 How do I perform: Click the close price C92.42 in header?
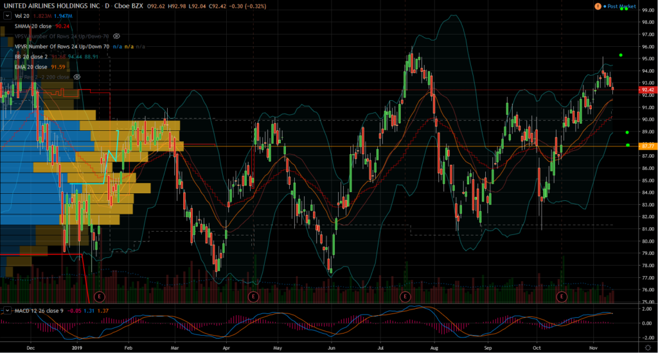218,6
